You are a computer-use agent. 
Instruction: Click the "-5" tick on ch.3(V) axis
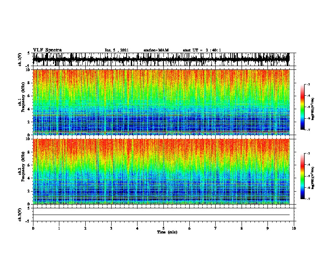click(x=28, y=221)
